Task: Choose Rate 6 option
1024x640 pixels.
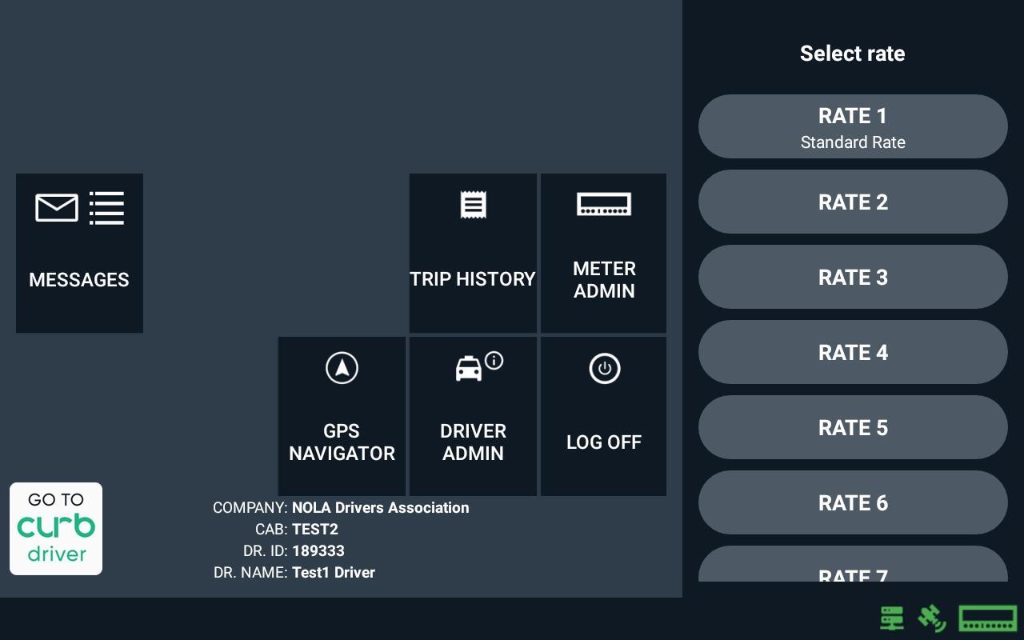Action: coord(853,502)
